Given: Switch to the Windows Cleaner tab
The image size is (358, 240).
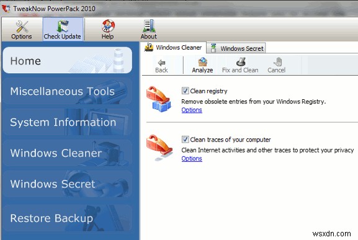Looking at the screenshot, I should coord(174,48).
